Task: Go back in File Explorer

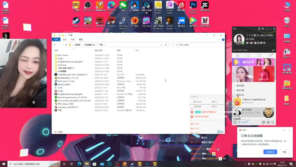Action: click(x=55, y=45)
